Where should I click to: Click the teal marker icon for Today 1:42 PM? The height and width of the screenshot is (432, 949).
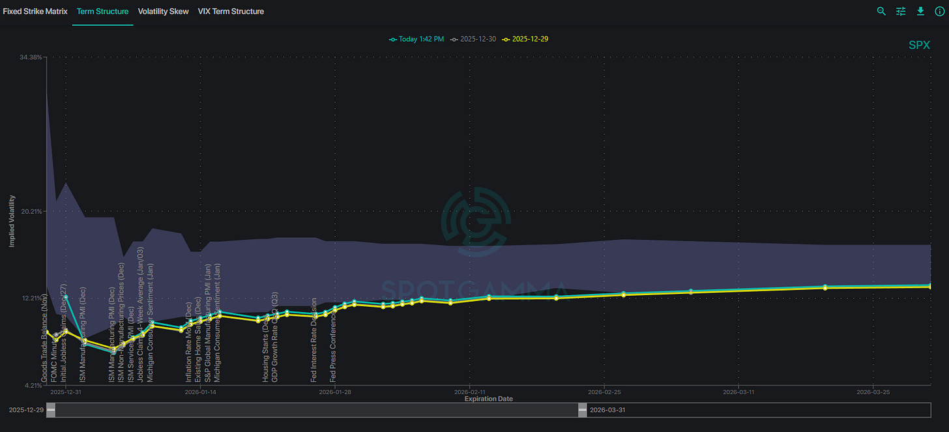point(393,39)
